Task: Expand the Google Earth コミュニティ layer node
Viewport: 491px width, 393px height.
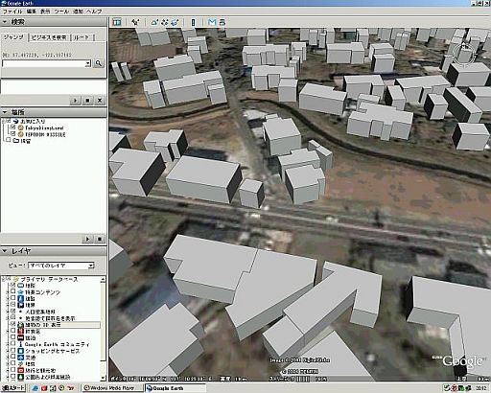Action: (x=8, y=344)
